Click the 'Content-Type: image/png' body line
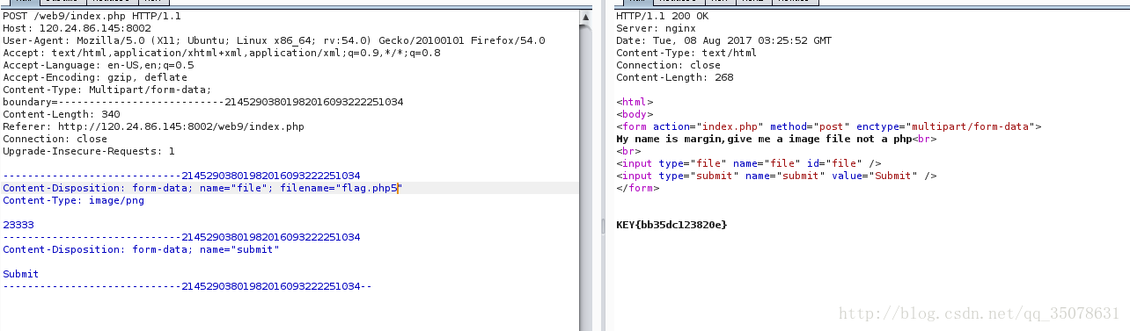 click(x=74, y=200)
